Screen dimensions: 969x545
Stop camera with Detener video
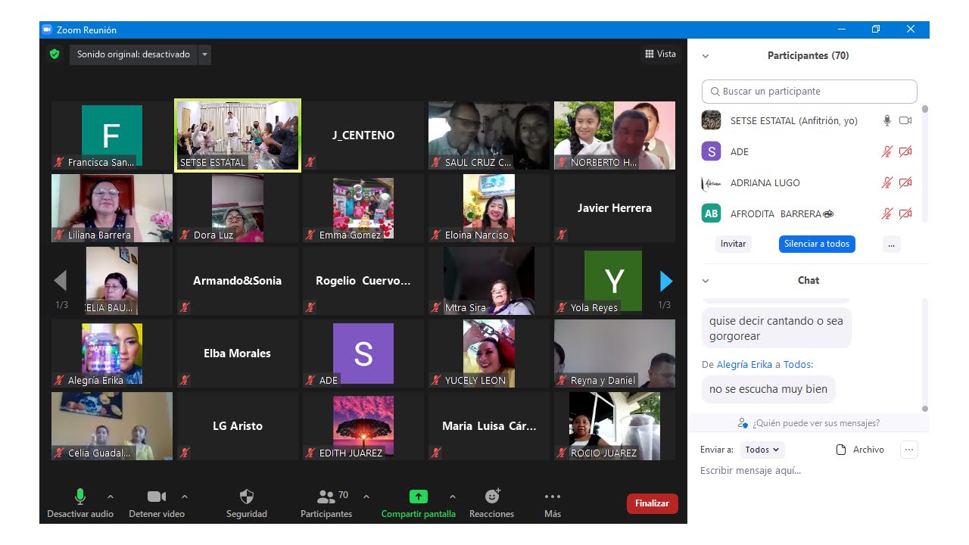(x=157, y=497)
